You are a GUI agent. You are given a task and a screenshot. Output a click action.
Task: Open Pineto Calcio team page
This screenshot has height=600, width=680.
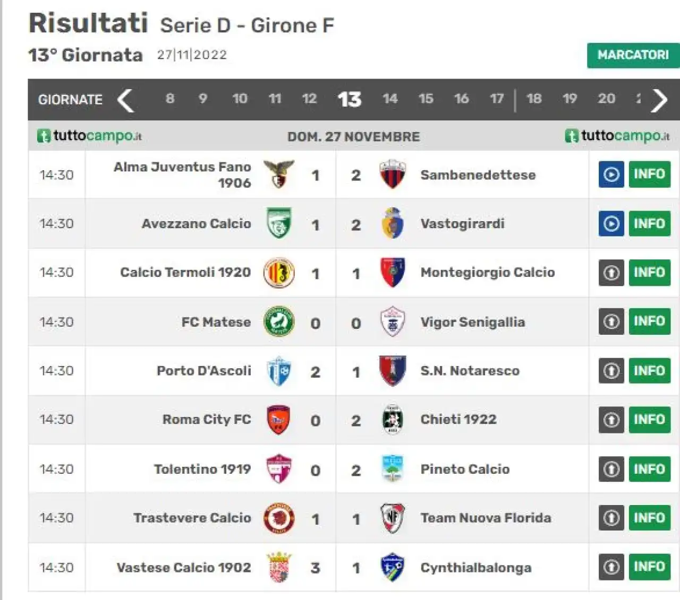pos(465,469)
